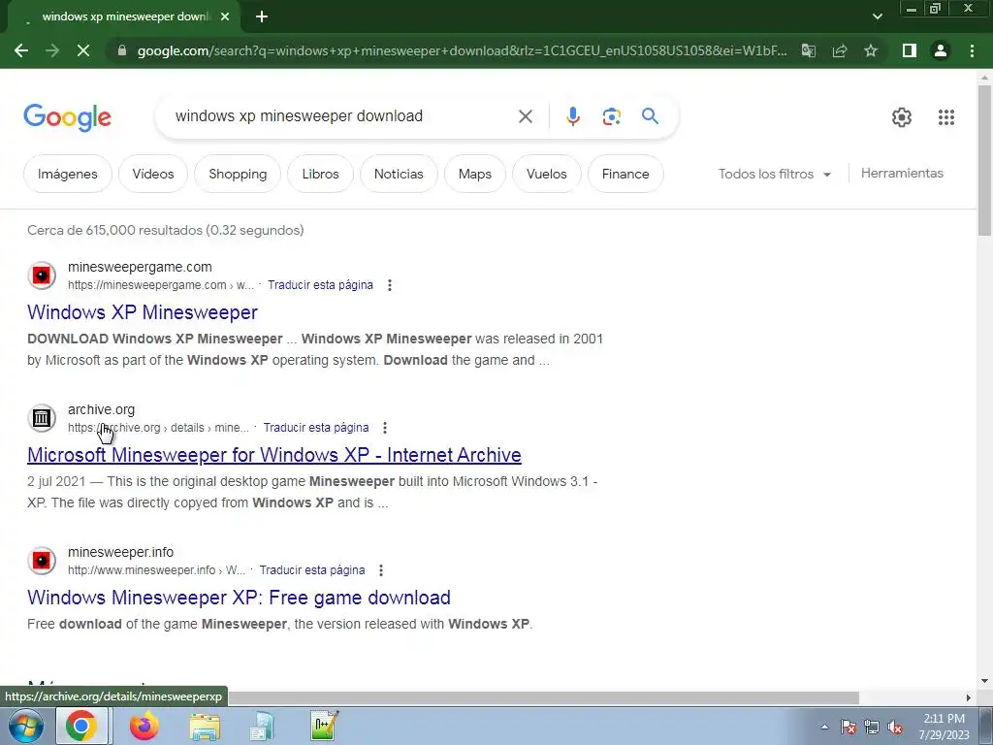Click the archive.org site favicon
Viewport: 993px width, 745px height.
coord(42,418)
